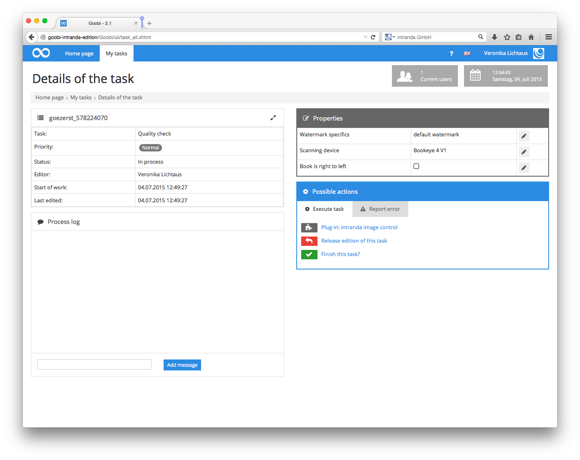Image resolution: width=580 pixels, height=460 pixels.
Task: Click the In process status value
Action: pyautogui.click(x=151, y=162)
